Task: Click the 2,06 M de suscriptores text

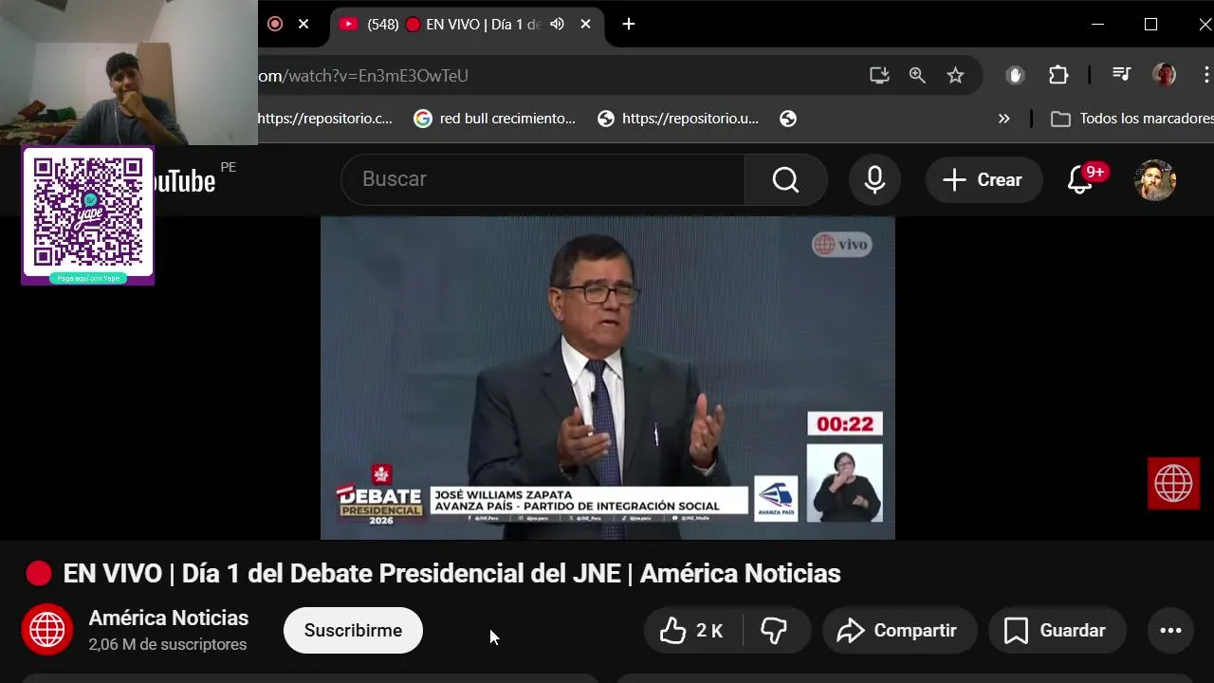Action: [x=168, y=644]
